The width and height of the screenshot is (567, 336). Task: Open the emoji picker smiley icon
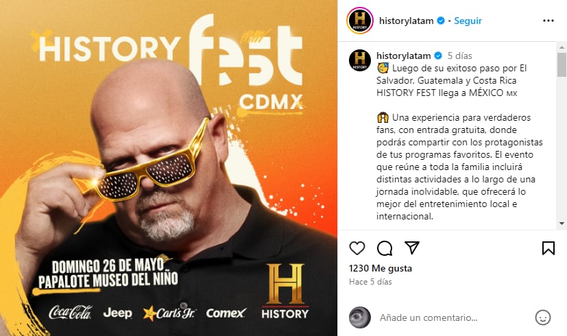[x=543, y=317]
